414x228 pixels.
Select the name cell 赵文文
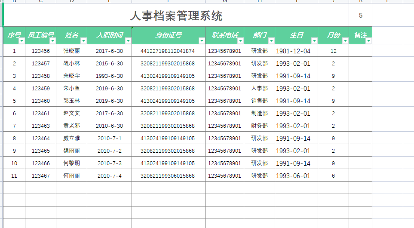71,113
